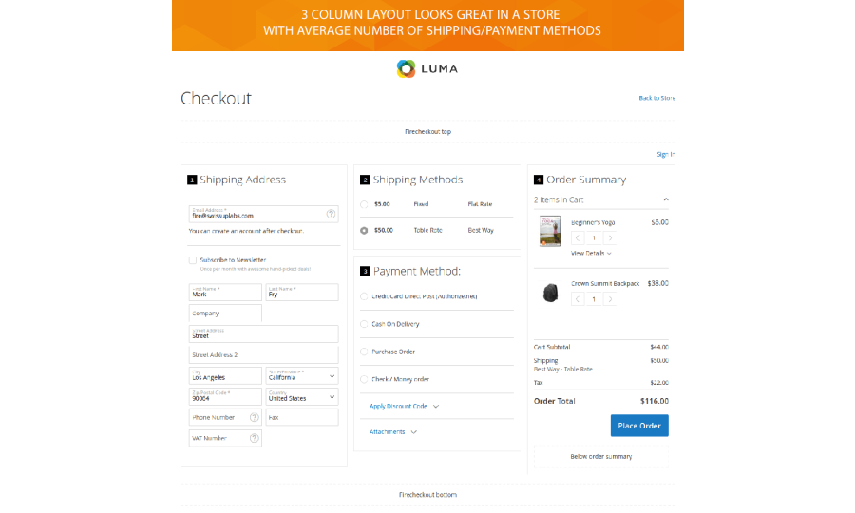Choose Cash On Delivery payment option
855x513 pixels.
(365, 324)
